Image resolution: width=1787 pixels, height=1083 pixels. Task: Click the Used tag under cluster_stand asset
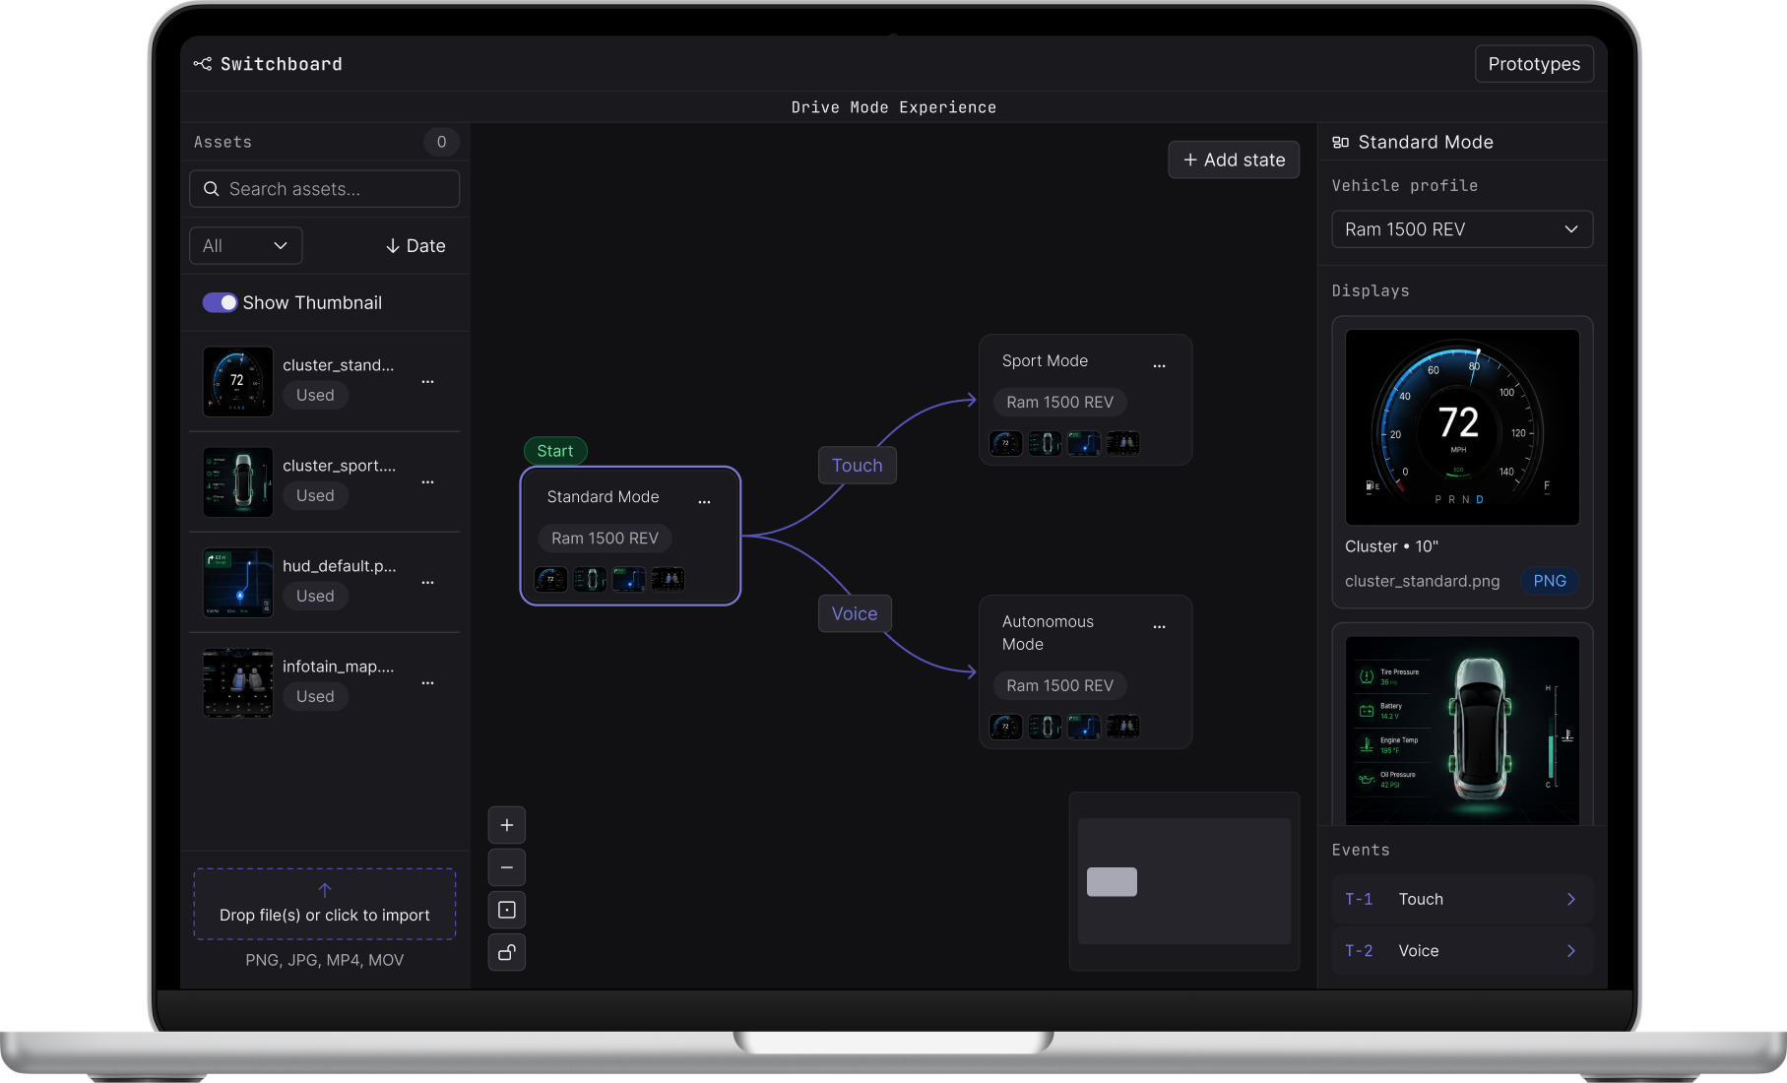(315, 395)
